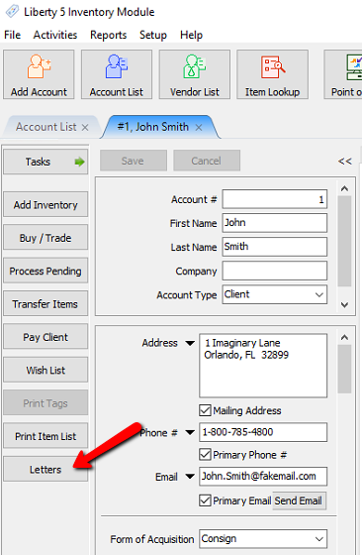
Task: Click the Email input field
Action: point(263,477)
